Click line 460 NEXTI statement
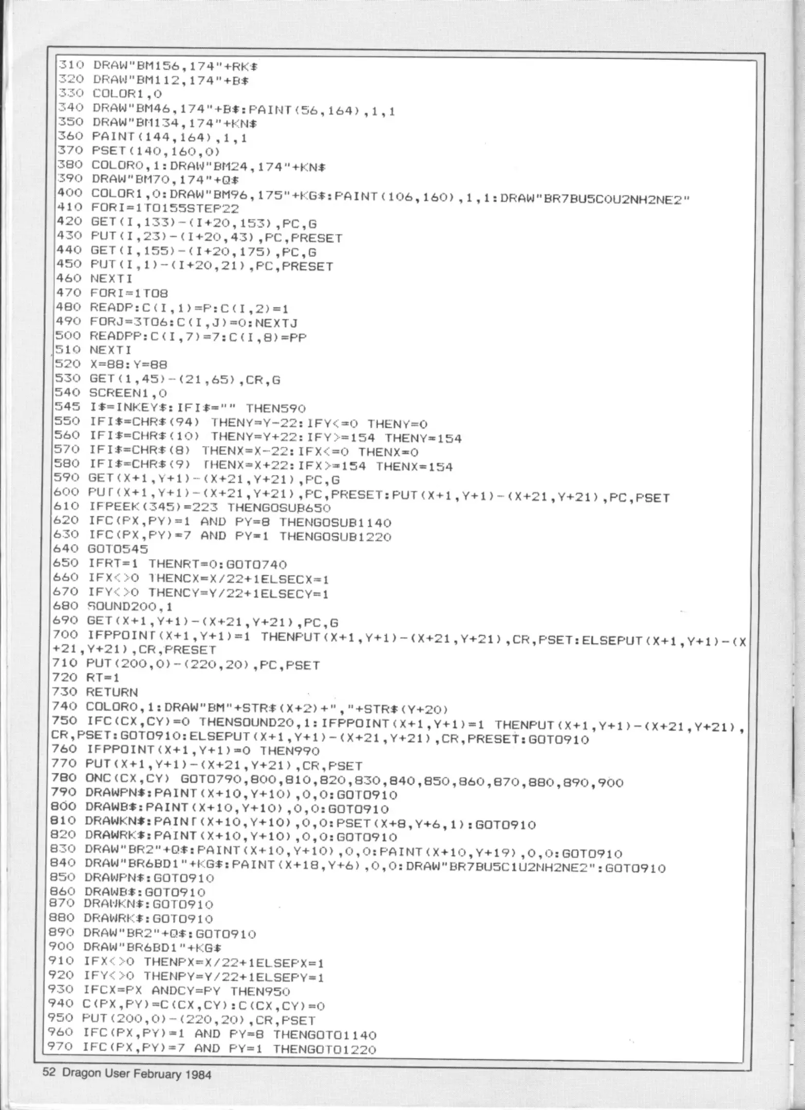The image size is (805, 1110). [x=93, y=280]
